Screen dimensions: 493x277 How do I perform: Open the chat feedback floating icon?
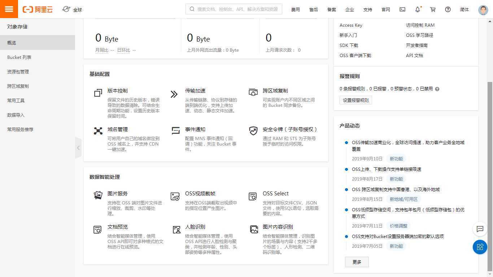(x=480, y=229)
